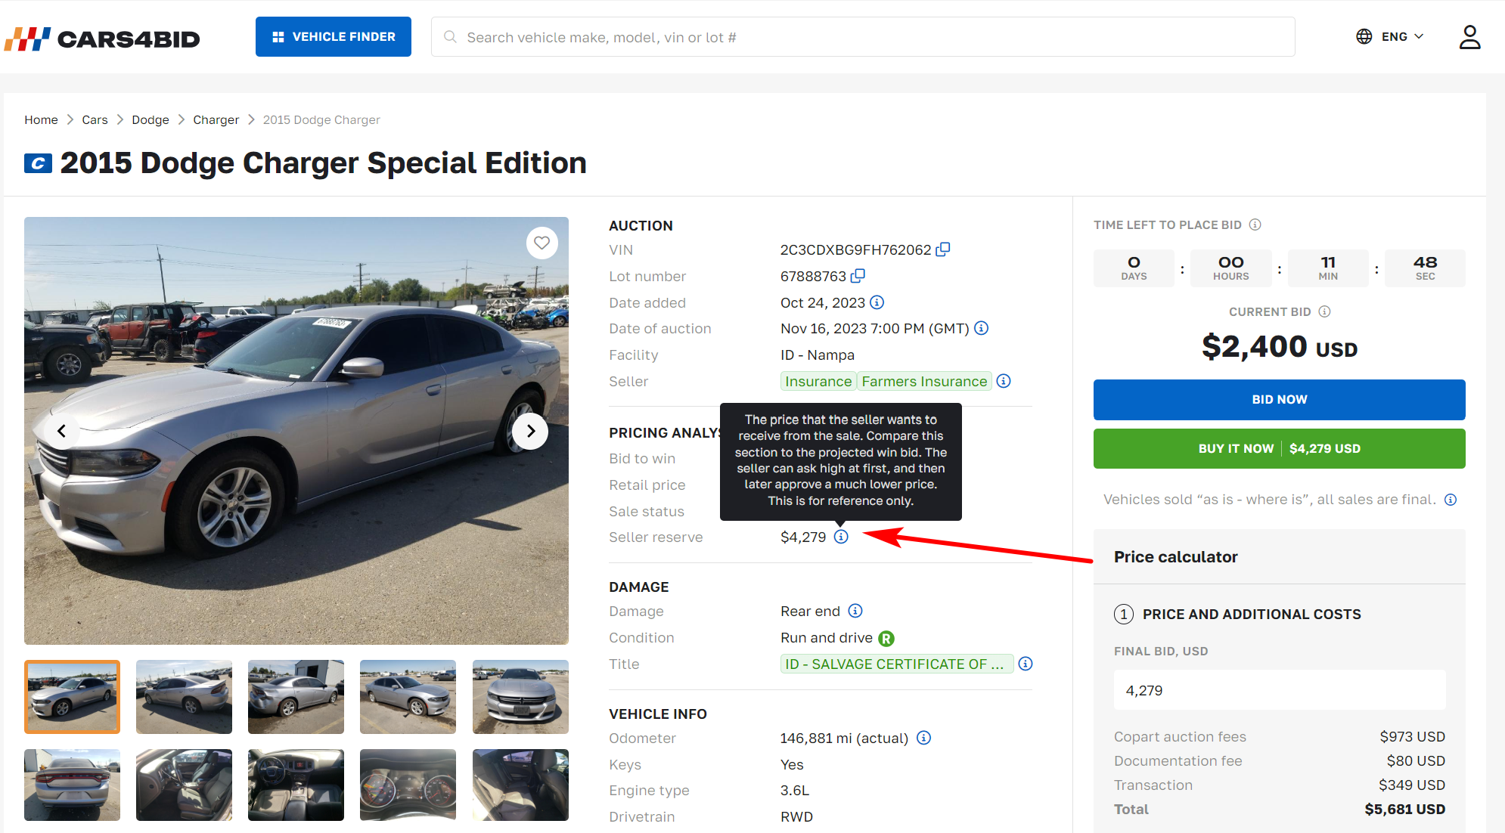Click Total $5,681 USD value
Image resolution: width=1505 pixels, height=833 pixels.
click(x=1404, y=809)
